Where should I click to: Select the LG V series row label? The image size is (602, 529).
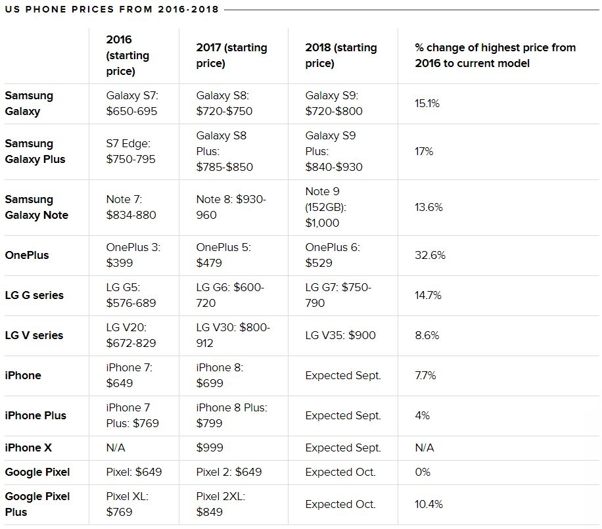(34, 335)
